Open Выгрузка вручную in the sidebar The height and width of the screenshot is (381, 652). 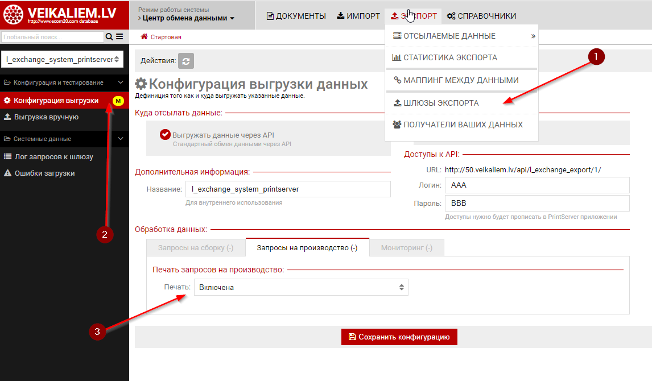pos(46,117)
